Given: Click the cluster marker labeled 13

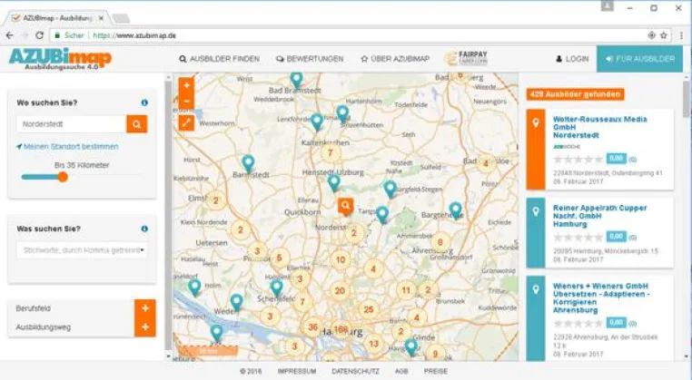Looking at the screenshot, I should click(374, 344).
